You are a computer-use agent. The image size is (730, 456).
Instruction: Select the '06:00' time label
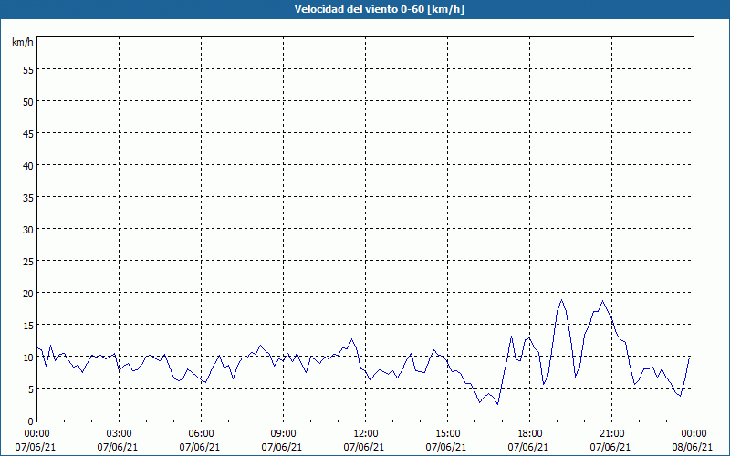pos(201,434)
